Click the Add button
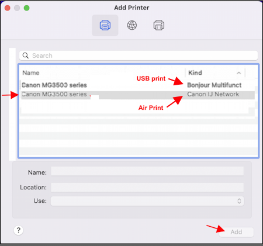The image size is (263, 246). [236, 232]
